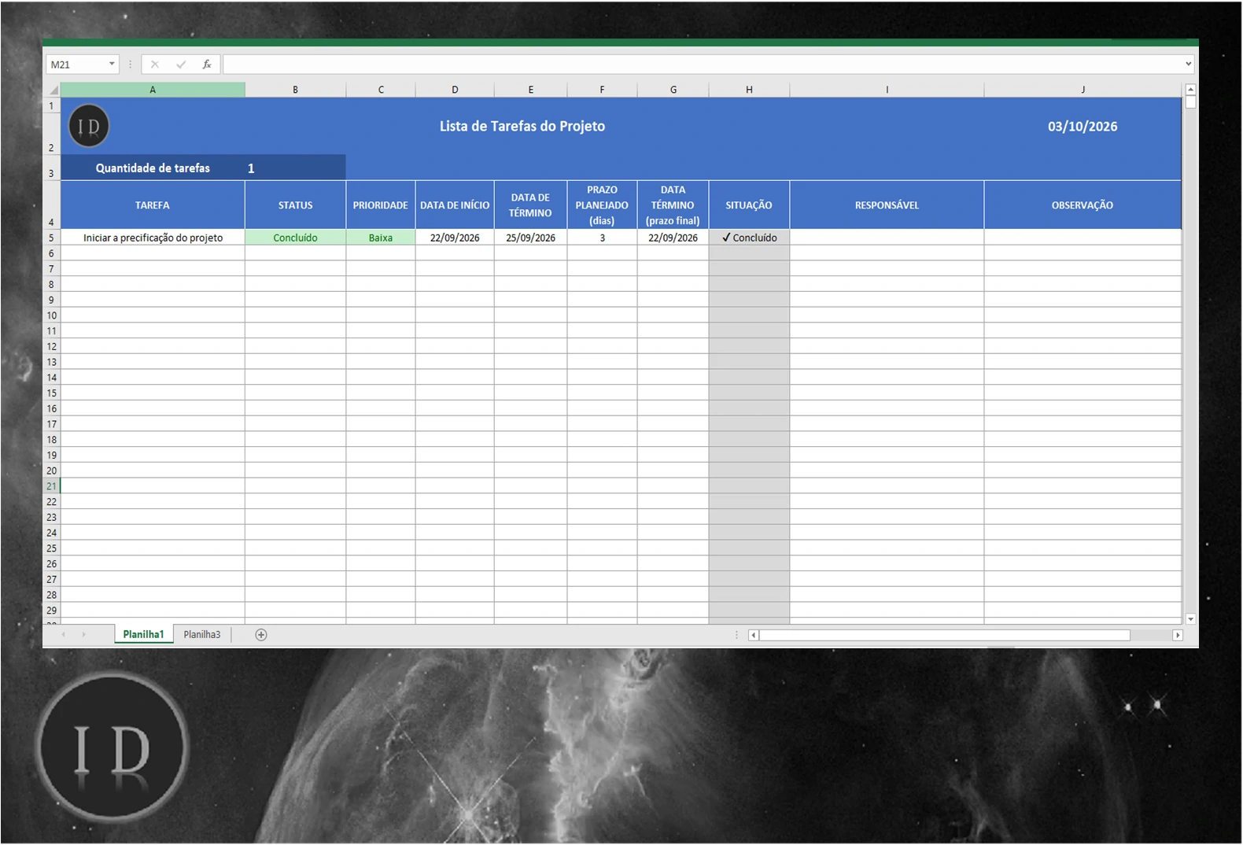Select the Concluído status cell

(x=295, y=238)
